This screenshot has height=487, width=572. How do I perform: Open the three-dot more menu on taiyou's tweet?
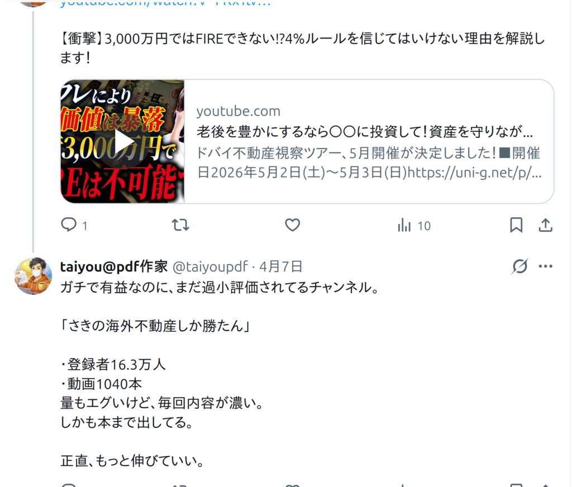click(x=545, y=266)
